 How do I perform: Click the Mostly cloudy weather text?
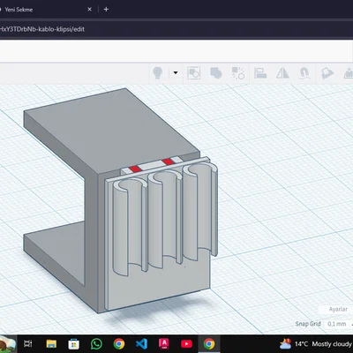332,344
